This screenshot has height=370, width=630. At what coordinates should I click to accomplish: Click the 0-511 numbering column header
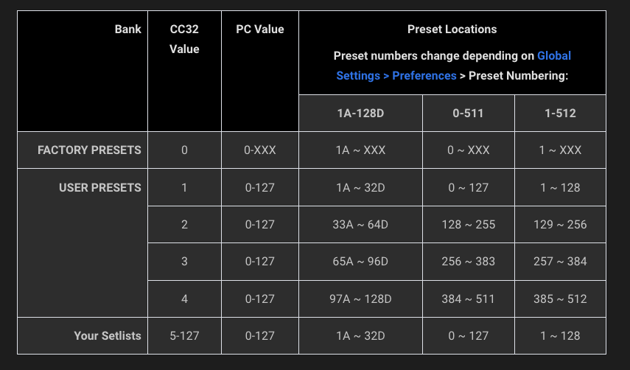pyautogui.click(x=468, y=114)
